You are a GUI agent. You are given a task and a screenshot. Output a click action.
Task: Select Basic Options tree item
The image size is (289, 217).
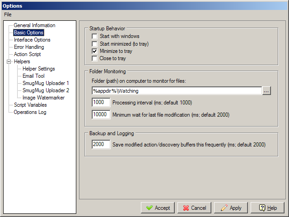pyautogui.click(x=29, y=33)
